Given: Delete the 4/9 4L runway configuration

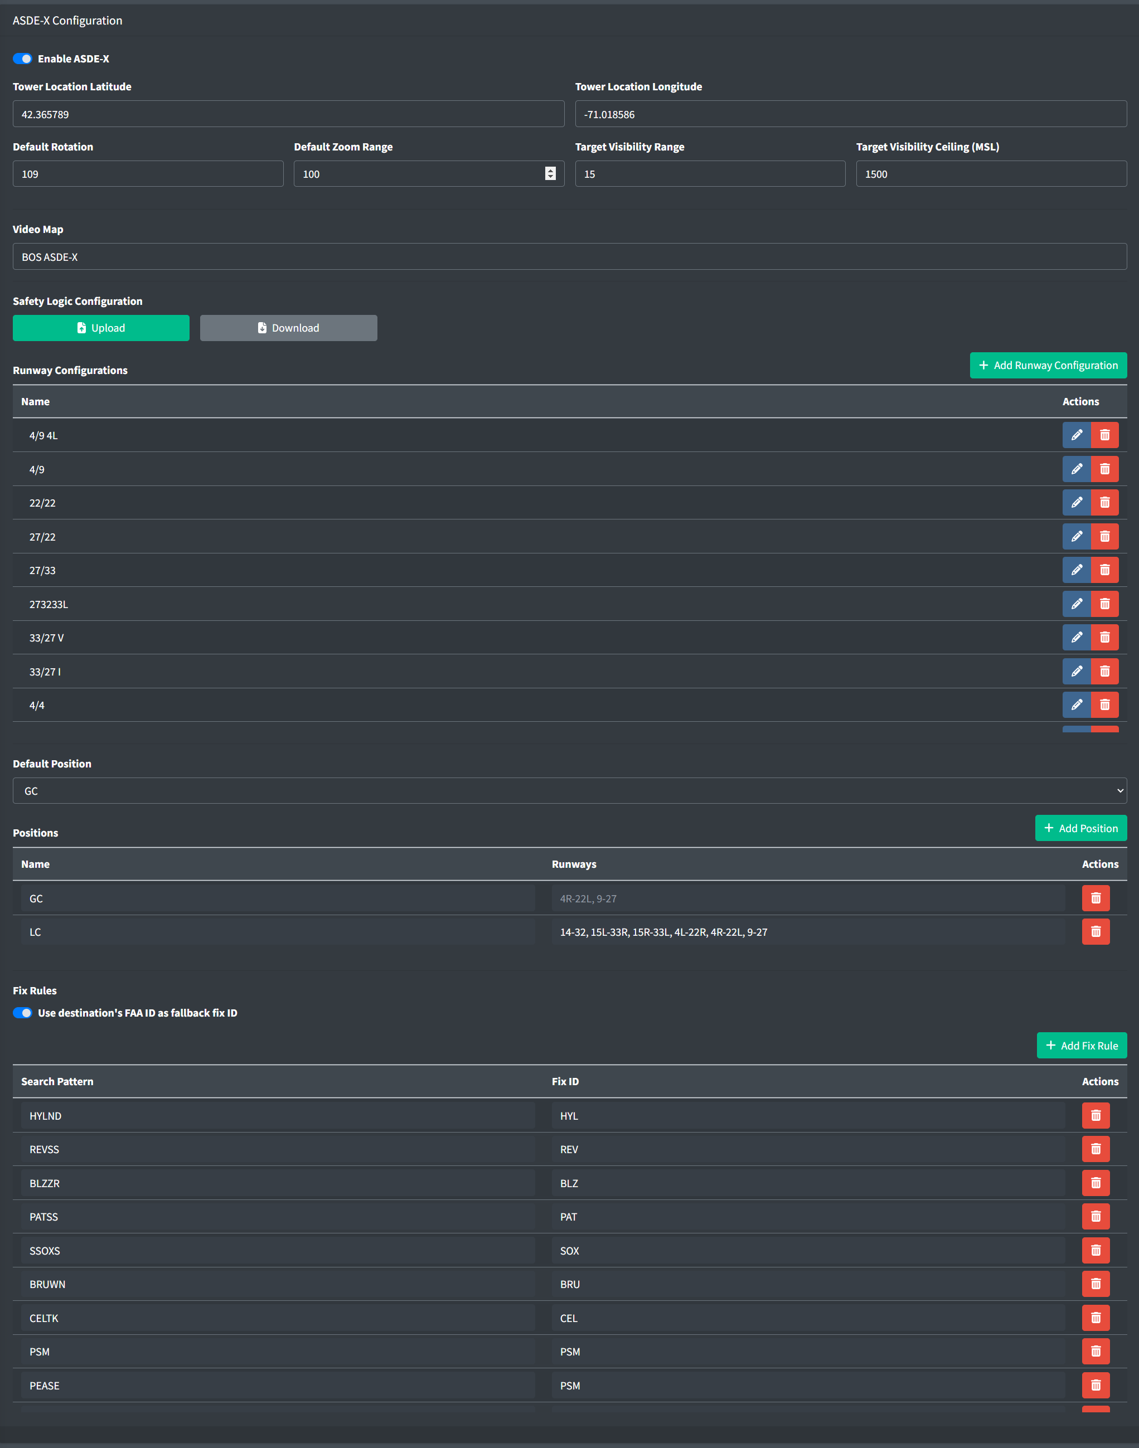Looking at the screenshot, I should coord(1104,435).
